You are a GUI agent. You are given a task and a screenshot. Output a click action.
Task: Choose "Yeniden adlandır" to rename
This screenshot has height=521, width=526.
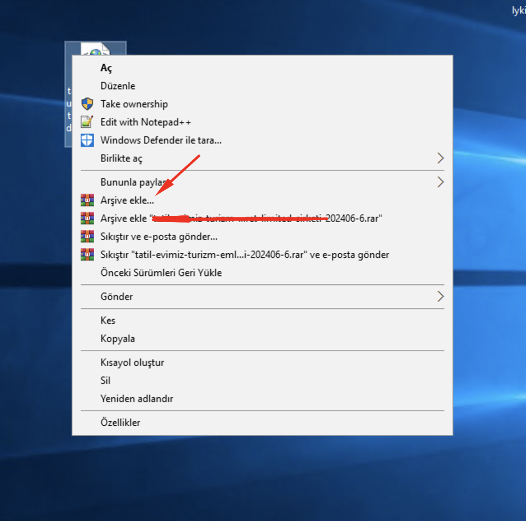137,399
